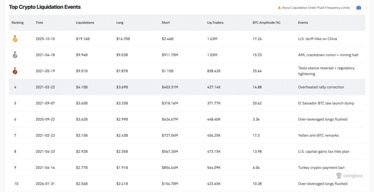This screenshot has width=374, height=192.
Task: Click AML crackdown rumor + mining halt event
Action: point(328,55)
